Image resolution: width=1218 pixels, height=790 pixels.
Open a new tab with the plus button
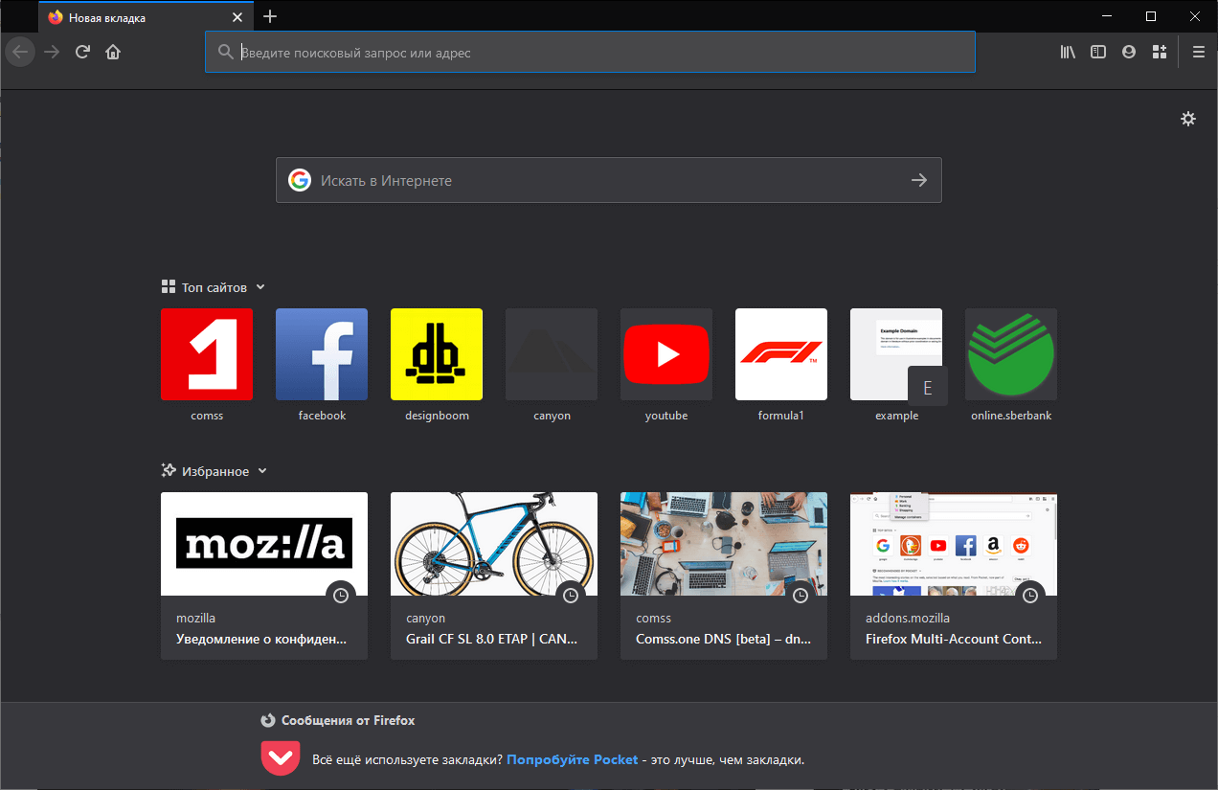(270, 16)
